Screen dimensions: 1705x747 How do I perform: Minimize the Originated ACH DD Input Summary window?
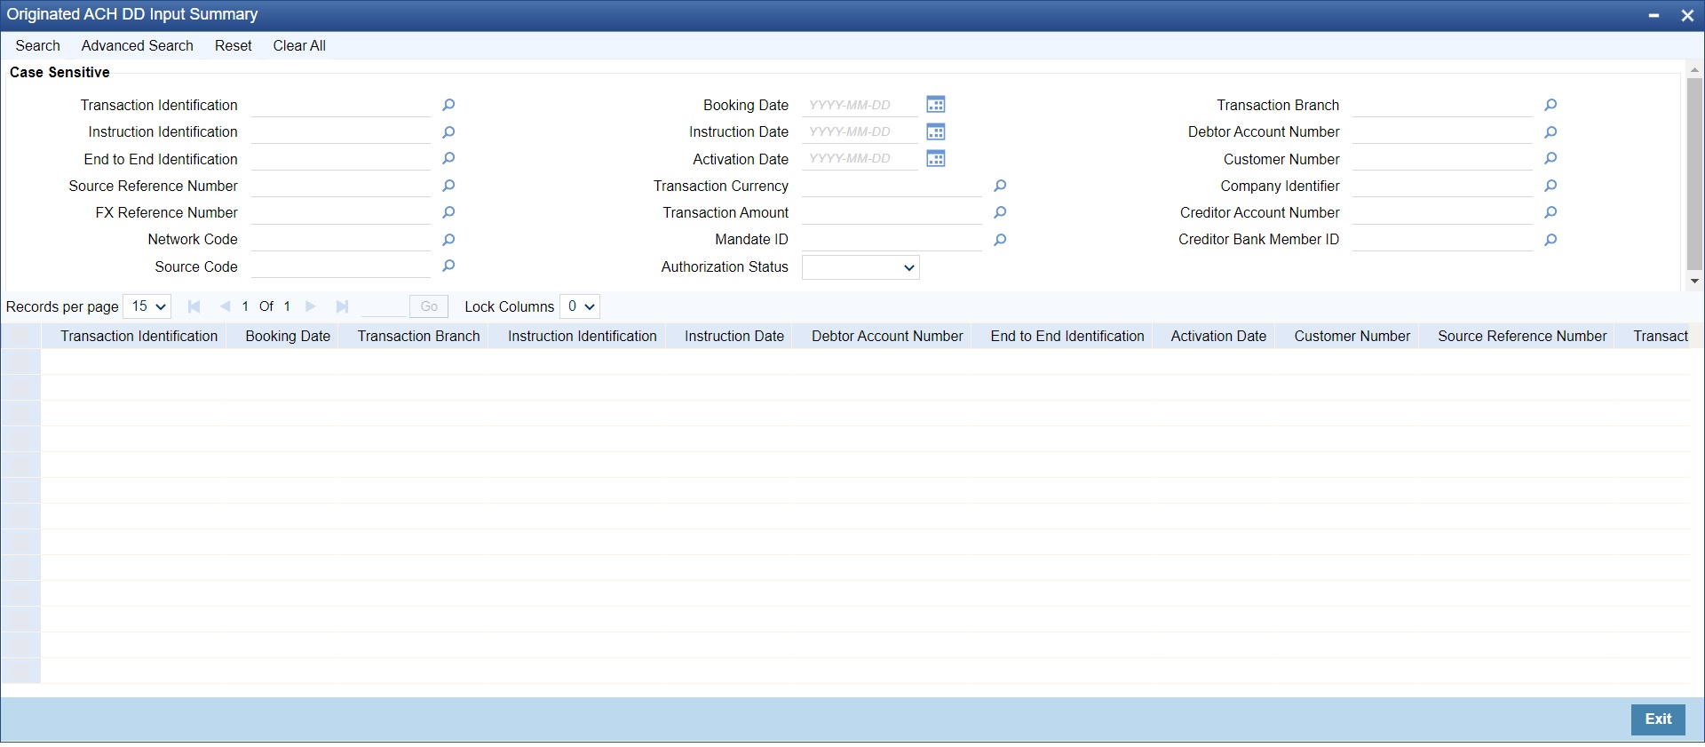click(x=1654, y=15)
